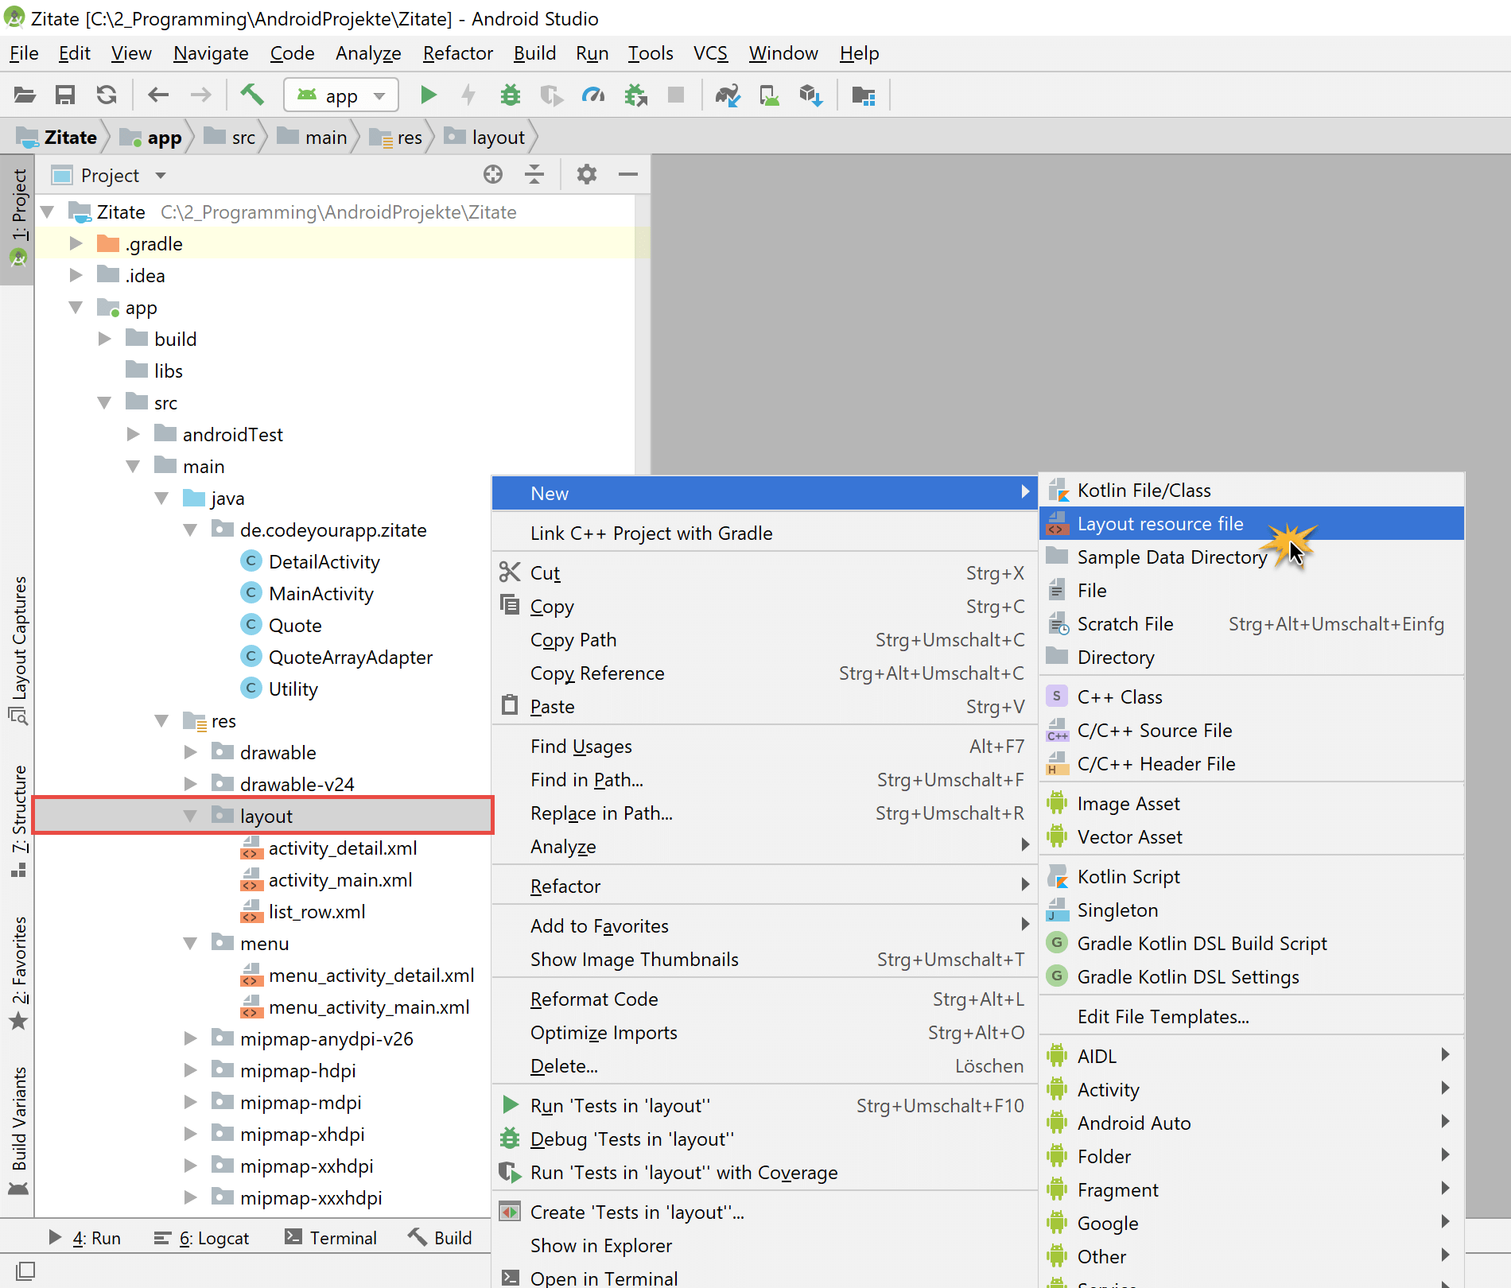The height and width of the screenshot is (1288, 1511).
Task: Select Show in Explorer
Action: 763,1246
